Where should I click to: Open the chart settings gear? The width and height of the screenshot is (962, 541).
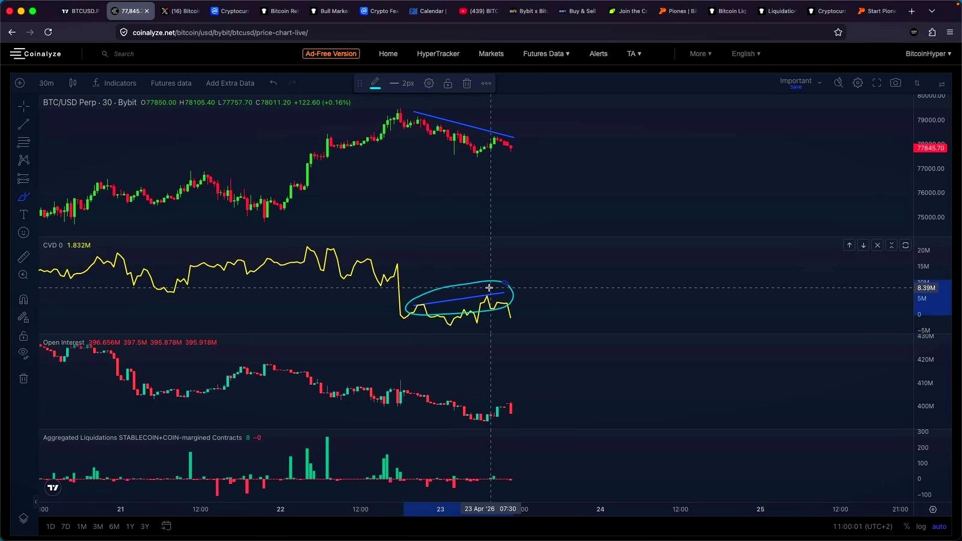pyautogui.click(x=858, y=83)
